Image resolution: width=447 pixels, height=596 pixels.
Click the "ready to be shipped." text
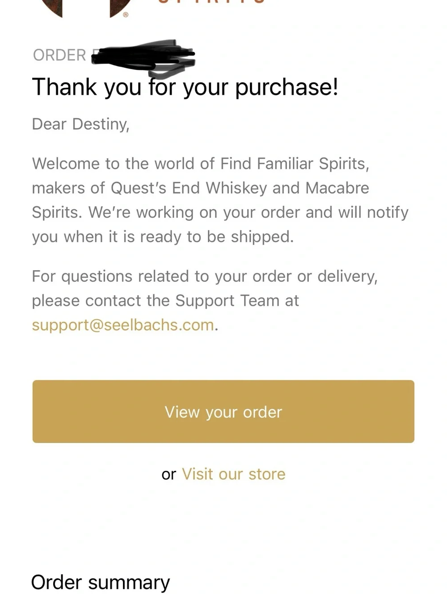pos(217,237)
